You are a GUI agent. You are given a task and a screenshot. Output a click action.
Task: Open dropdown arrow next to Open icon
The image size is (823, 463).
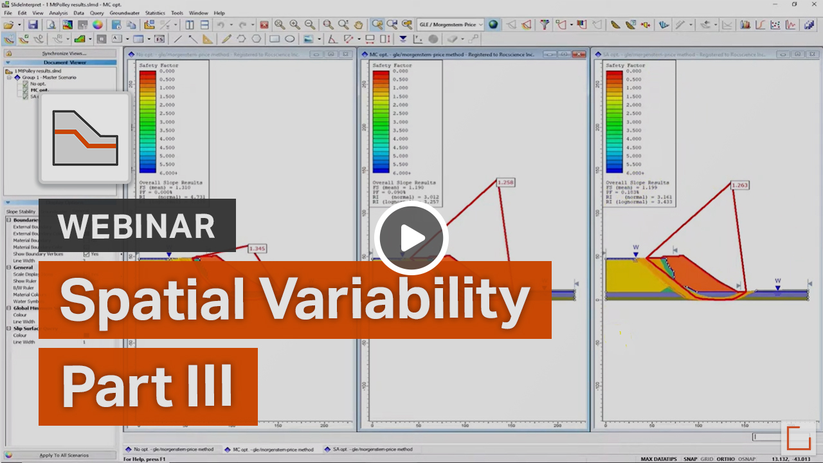tap(20, 24)
